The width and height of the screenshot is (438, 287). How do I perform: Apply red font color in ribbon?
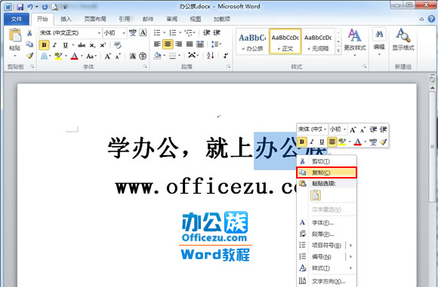coord(74,56)
